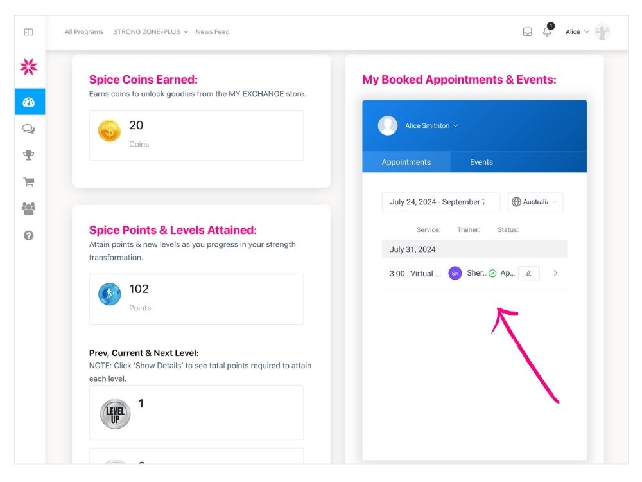The image size is (642, 482).
Task: Switch to the Events tab
Action: (481, 162)
